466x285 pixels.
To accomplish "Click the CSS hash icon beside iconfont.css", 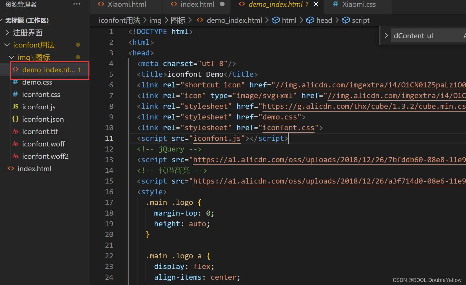I will (15, 94).
